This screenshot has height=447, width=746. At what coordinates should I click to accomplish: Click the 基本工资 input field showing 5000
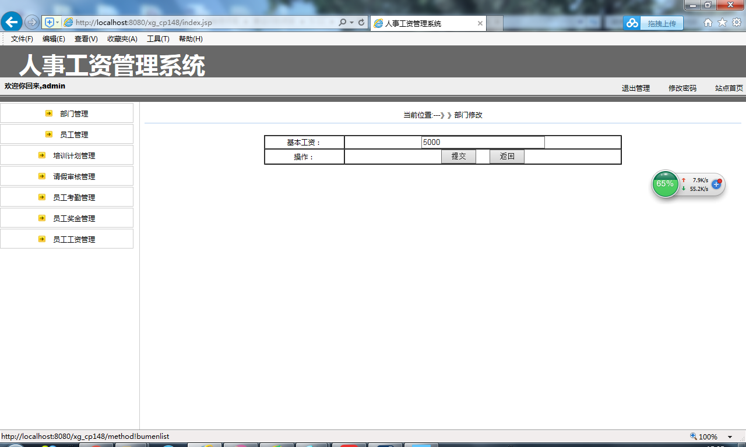click(x=483, y=142)
